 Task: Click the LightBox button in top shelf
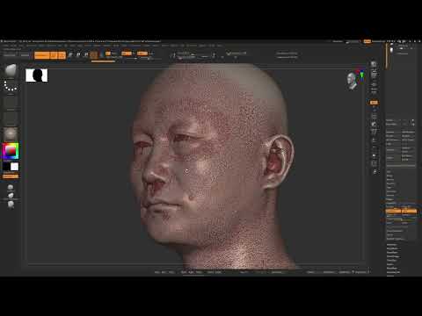pyautogui.click(x=25, y=55)
